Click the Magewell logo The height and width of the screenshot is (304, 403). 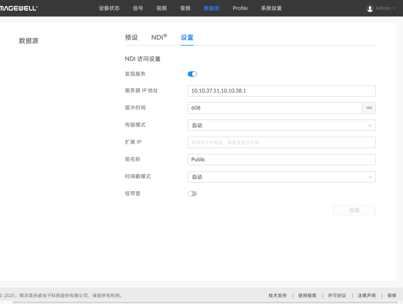18,8
